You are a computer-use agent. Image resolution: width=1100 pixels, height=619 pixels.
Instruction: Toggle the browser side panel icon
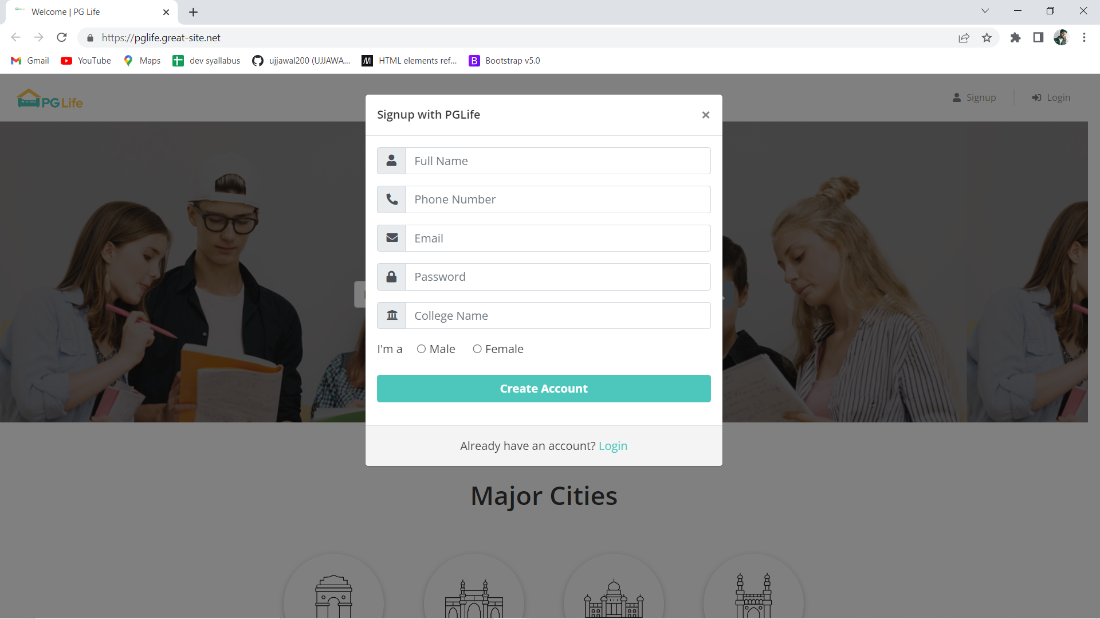click(1038, 38)
